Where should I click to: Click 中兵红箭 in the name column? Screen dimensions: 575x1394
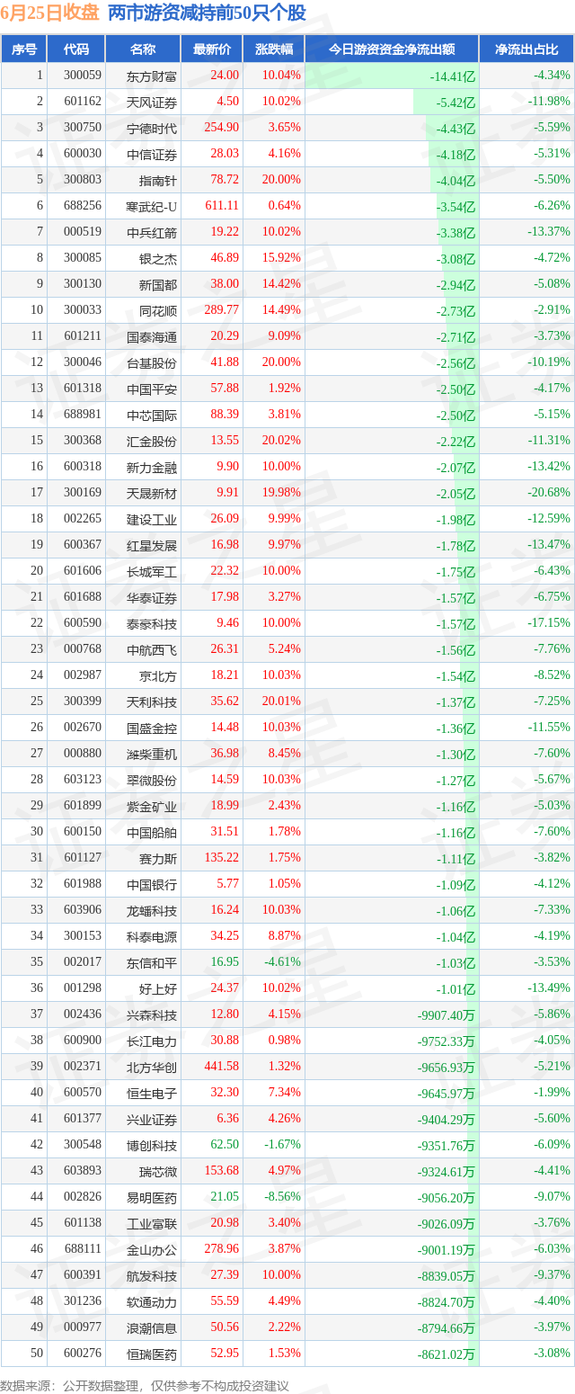pyautogui.click(x=152, y=233)
